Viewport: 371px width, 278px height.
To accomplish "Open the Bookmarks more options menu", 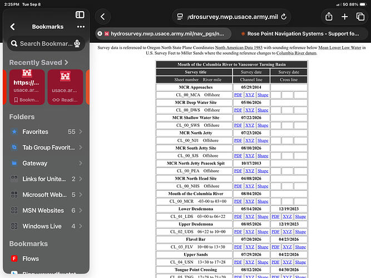I will [x=81, y=27].
